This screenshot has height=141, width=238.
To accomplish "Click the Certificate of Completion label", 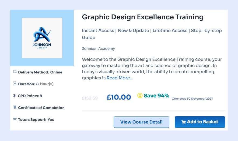I will click(41, 108).
